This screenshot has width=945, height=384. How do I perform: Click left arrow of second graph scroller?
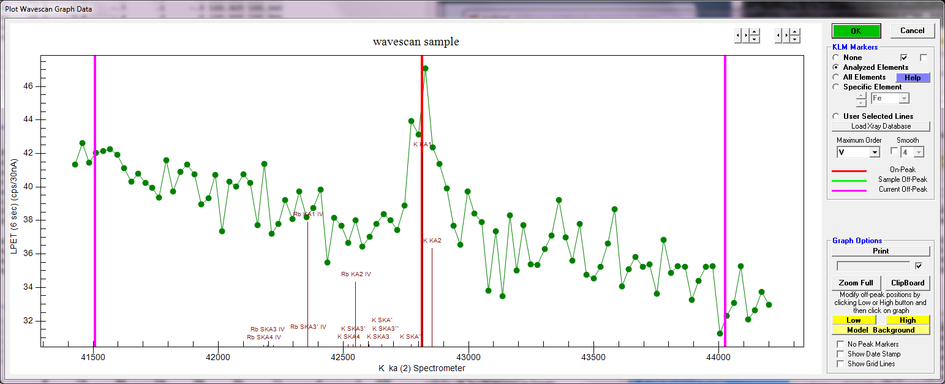click(778, 36)
